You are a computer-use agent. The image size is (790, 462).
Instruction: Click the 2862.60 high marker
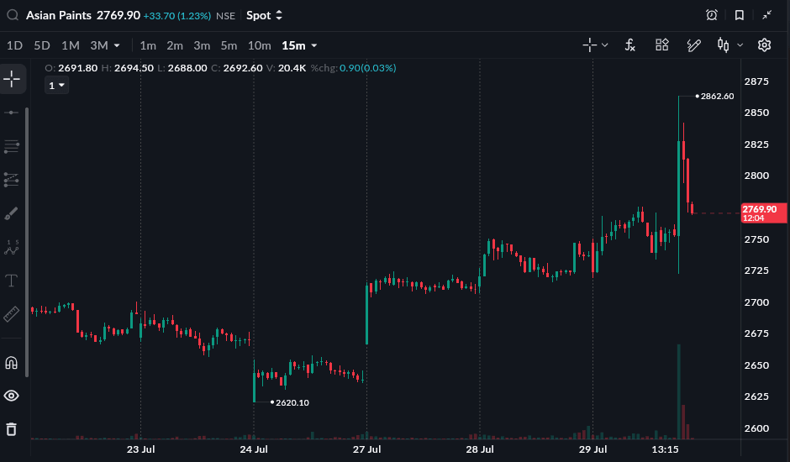pyautogui.click(x=717, y=97)
